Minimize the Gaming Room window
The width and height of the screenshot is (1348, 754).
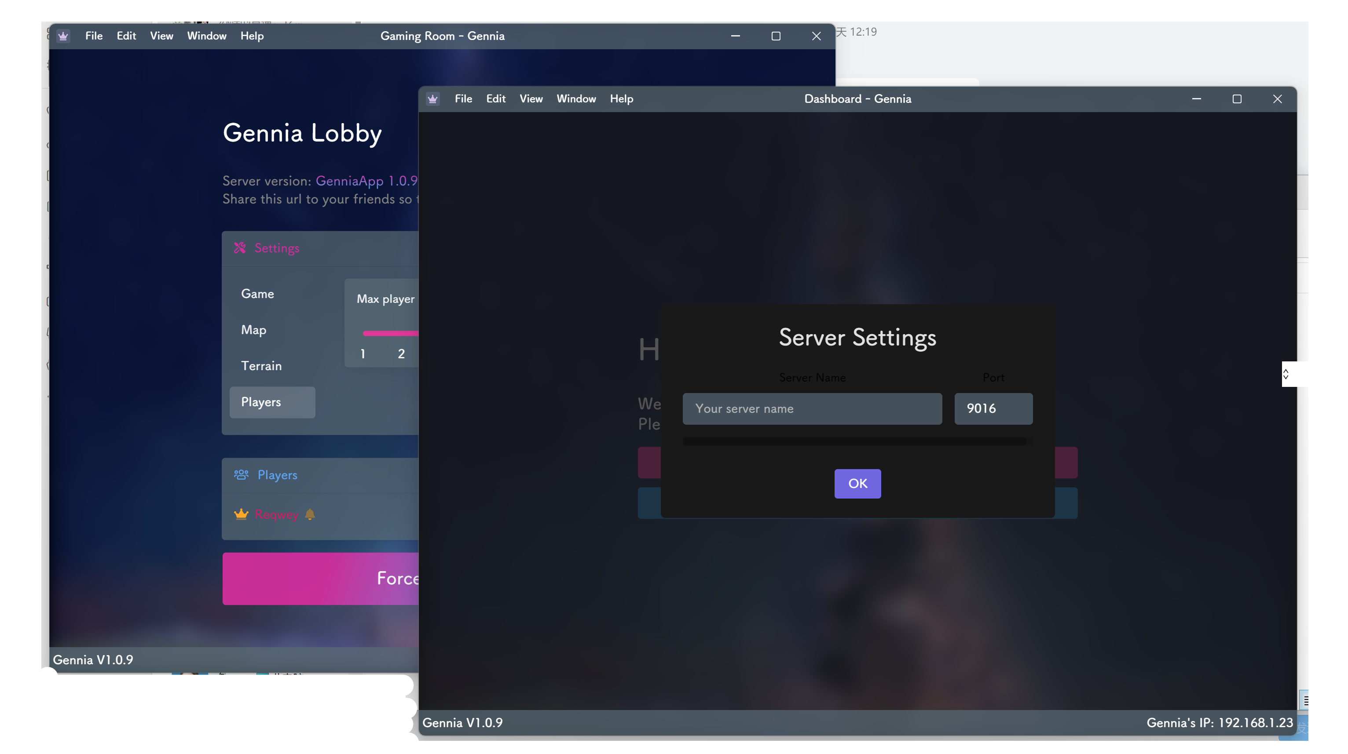point(735,36)
